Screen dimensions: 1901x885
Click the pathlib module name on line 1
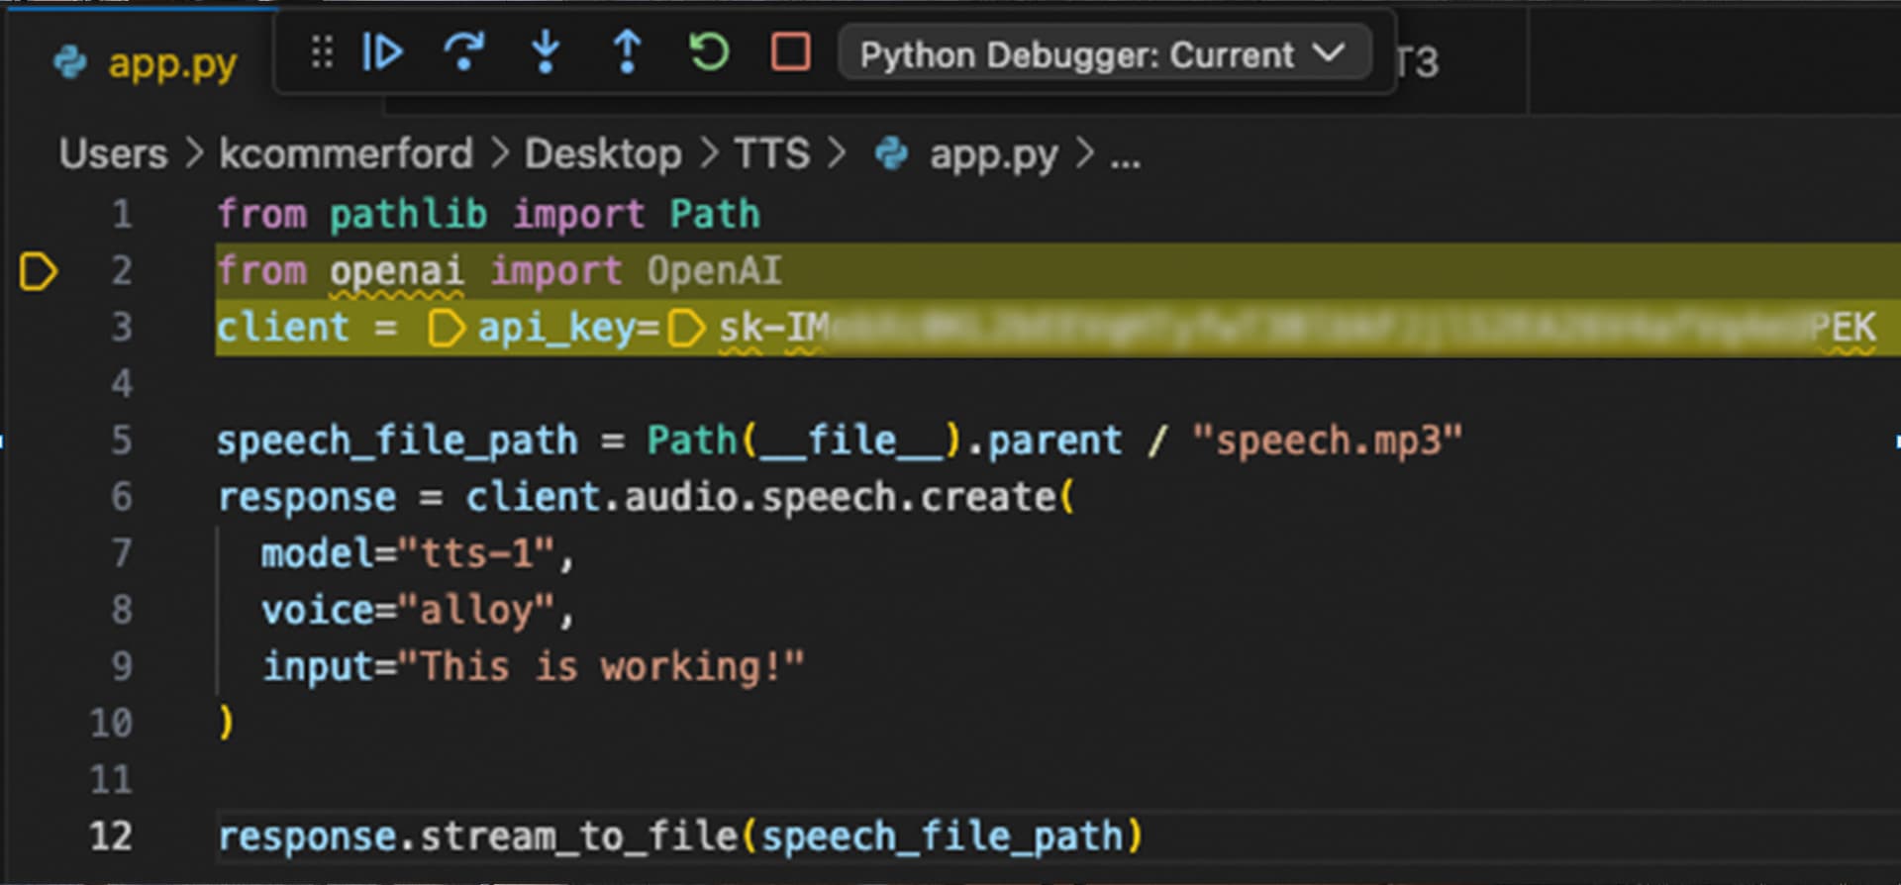click(x=408, y=215)
